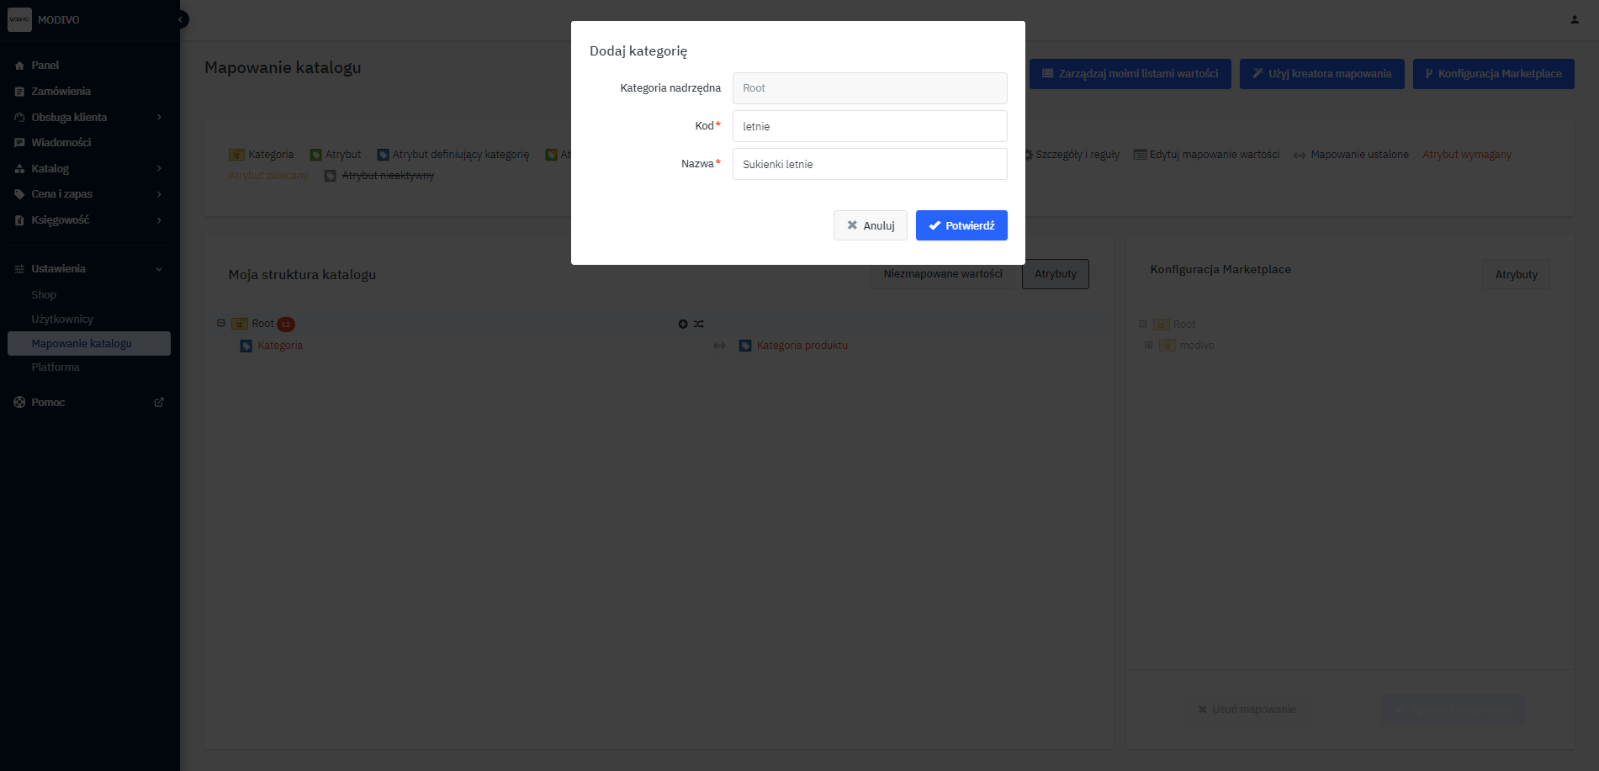Click the Wiadomości chat icon
The image size is (1599, 771).
click(19, 143)
